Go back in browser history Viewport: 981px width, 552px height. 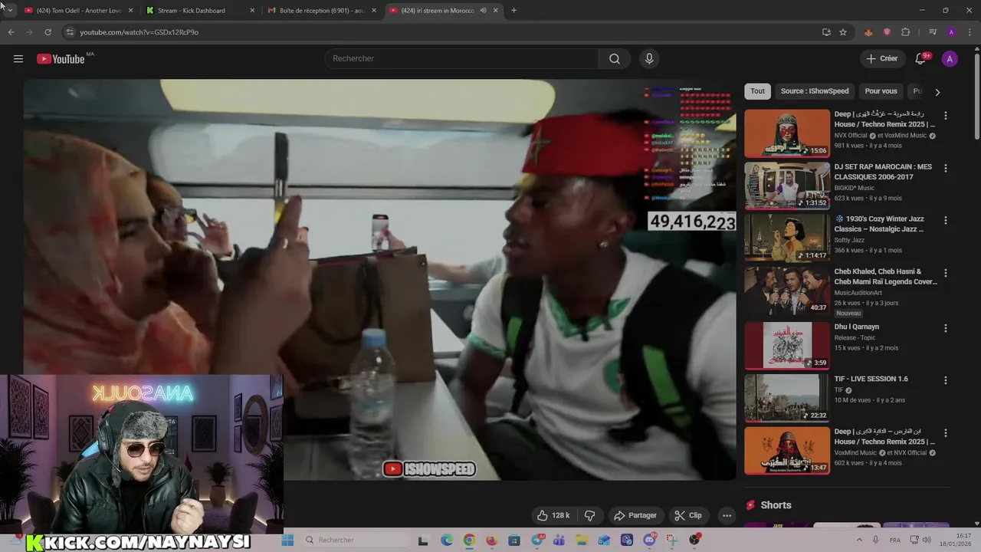[11, 32]
